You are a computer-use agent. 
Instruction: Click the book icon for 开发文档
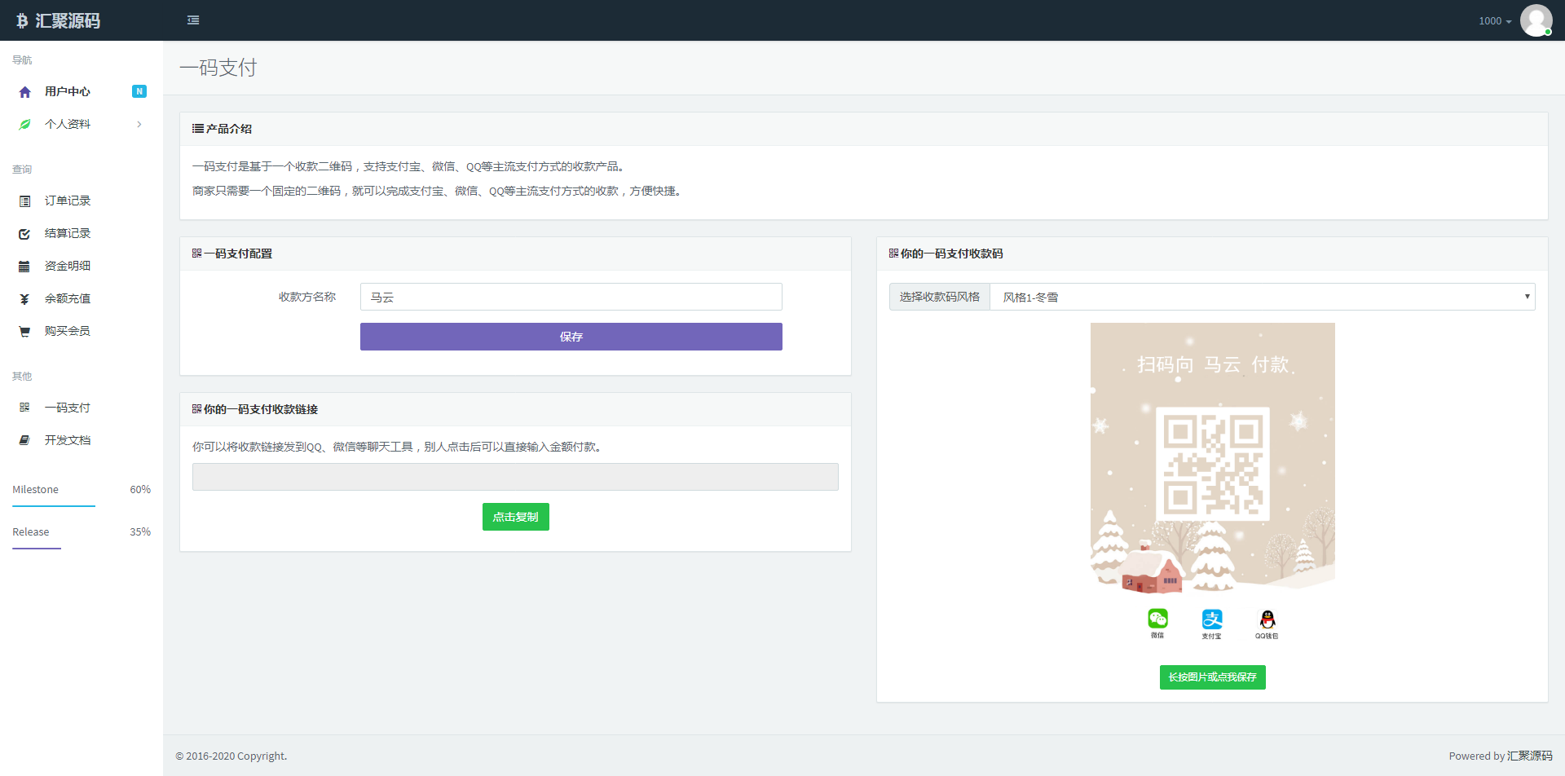click(x=24, y=440)
